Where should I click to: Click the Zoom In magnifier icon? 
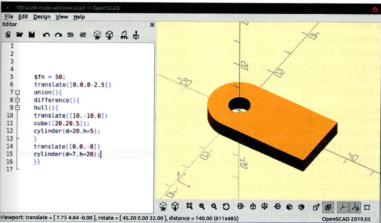(x=201, y=207)
